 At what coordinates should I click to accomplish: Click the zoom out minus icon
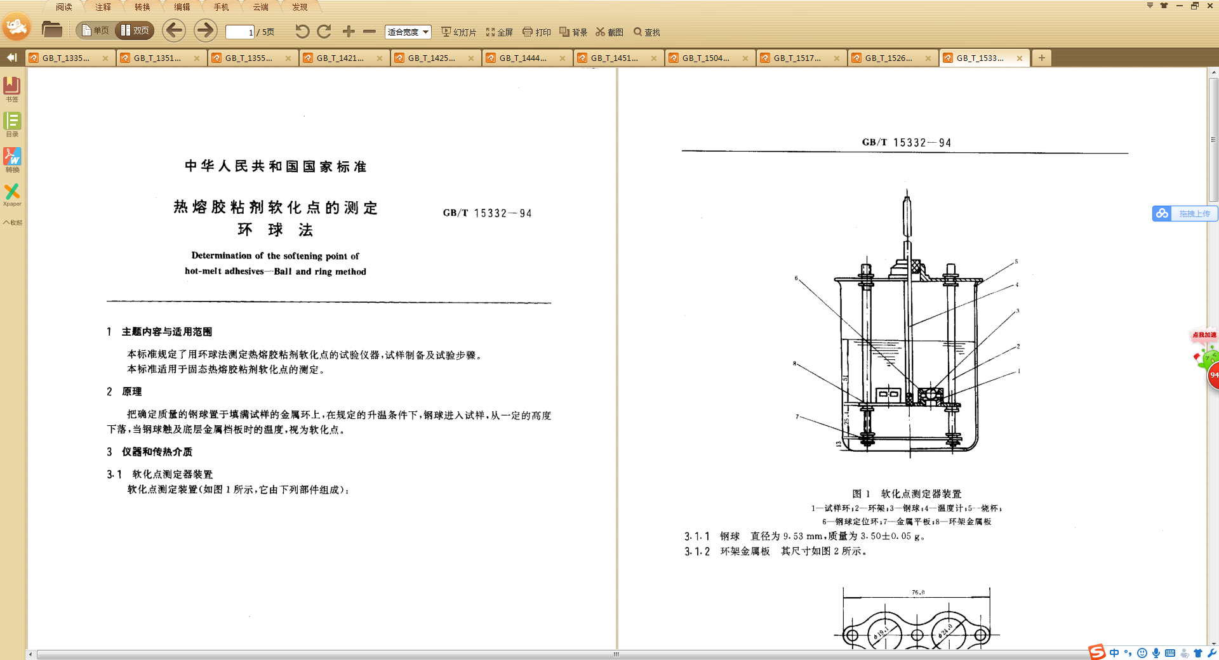[370, 31]
